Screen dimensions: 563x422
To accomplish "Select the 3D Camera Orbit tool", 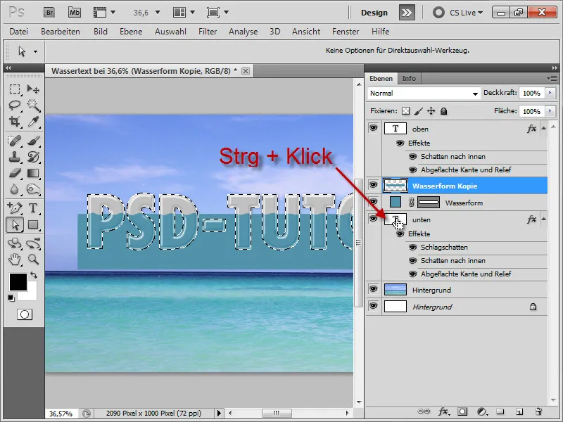I will tap(33, 243).
